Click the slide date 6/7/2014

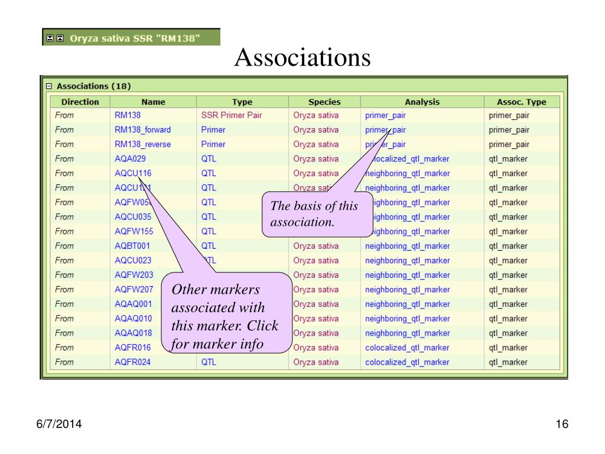click(x=59, y=424)
